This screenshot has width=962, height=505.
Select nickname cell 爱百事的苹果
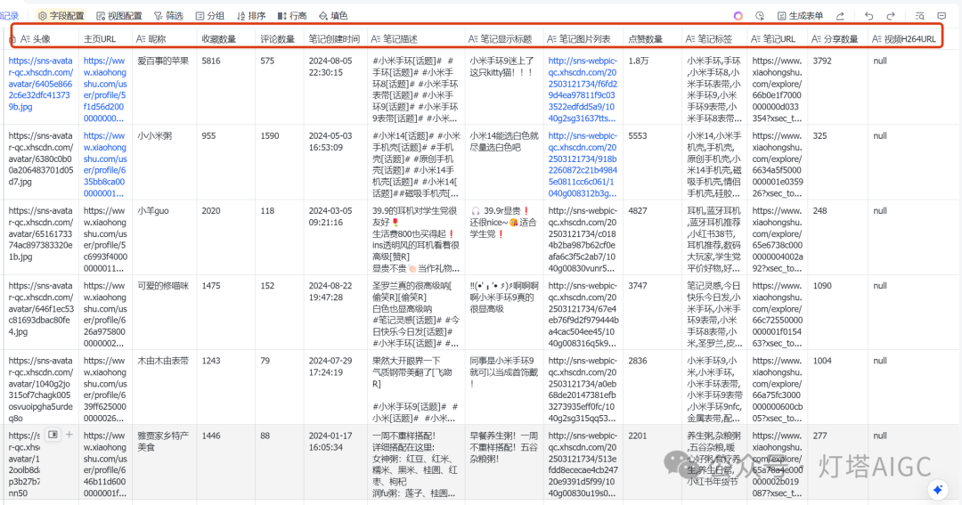point(165,86)
